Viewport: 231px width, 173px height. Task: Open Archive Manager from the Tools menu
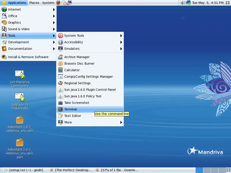90,57
